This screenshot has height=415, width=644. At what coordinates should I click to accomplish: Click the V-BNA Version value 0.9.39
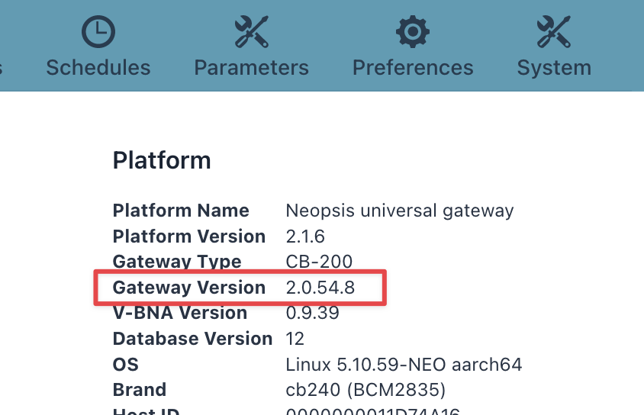pyautogui.click(x=313, y=313)
